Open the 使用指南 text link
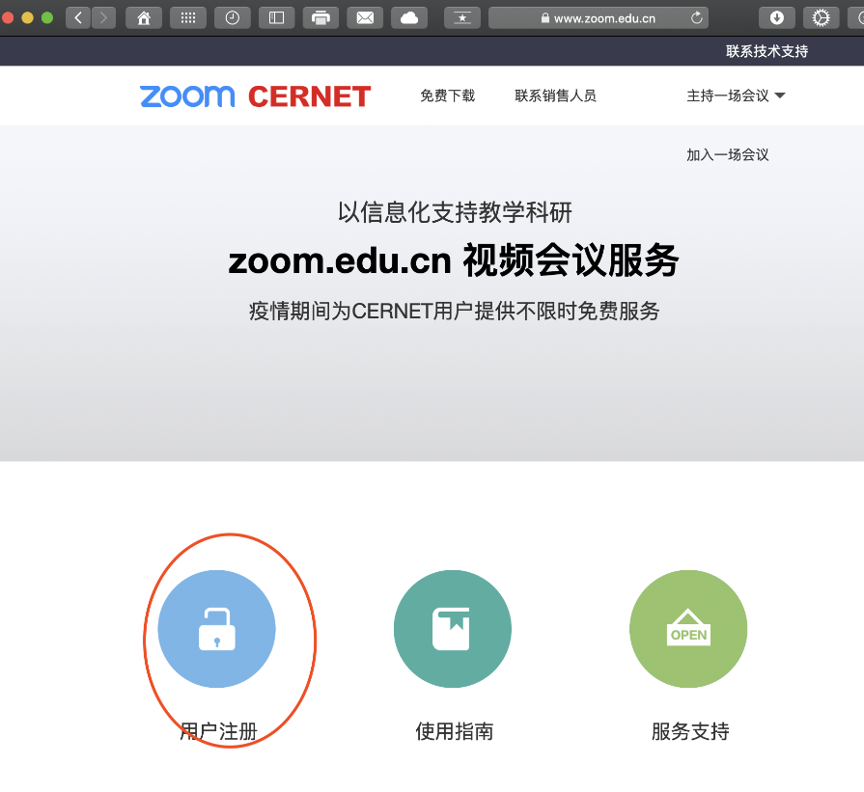Image resolution: width=864 pixels, height=792 pixels. point(454,731)
